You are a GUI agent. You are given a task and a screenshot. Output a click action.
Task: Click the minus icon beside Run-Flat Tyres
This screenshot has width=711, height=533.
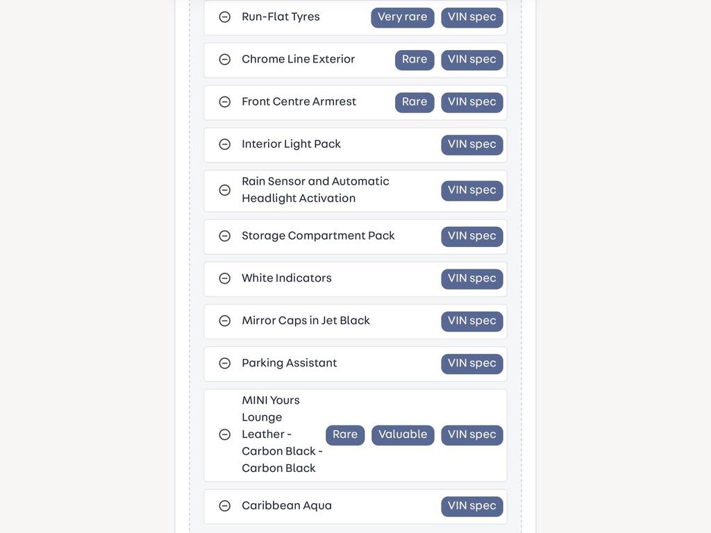point(224,17)
